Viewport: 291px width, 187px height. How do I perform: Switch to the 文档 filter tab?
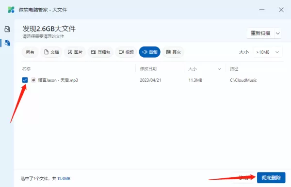pyautogui.click(x=51, y=52)
